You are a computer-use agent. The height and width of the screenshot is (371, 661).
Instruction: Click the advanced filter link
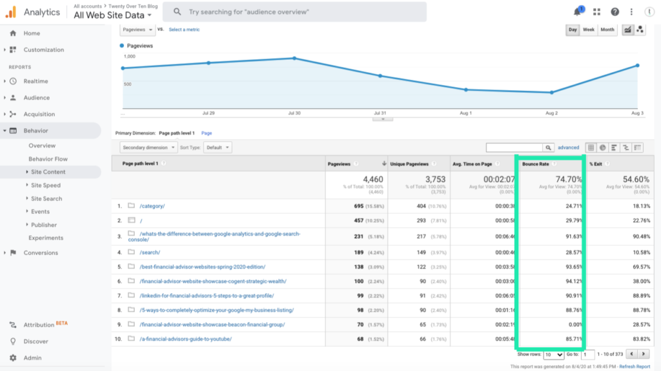pyautogui.click(x=569, y=148)
